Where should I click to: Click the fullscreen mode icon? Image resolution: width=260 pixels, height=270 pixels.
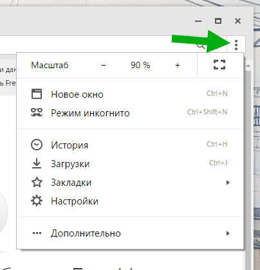pos(219,65)
